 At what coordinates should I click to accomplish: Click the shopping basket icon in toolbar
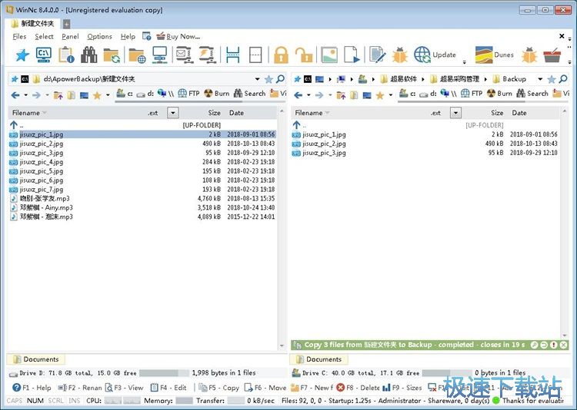pyautogui.click(x=552, y=55)
